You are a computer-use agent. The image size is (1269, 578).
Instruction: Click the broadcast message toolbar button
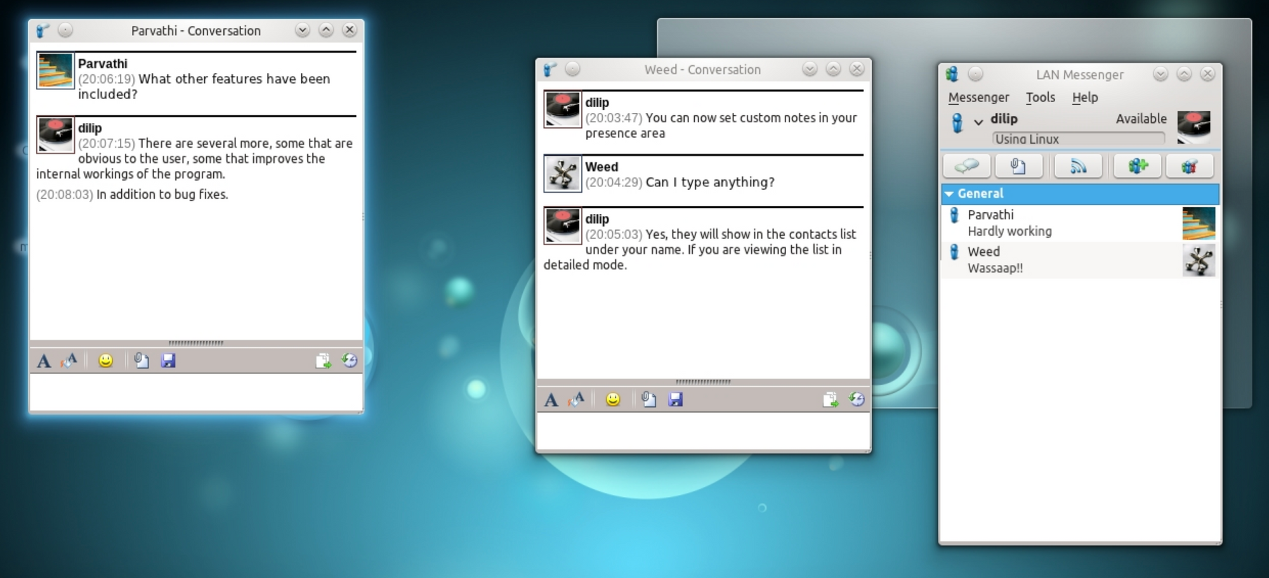click(1077, 167)
